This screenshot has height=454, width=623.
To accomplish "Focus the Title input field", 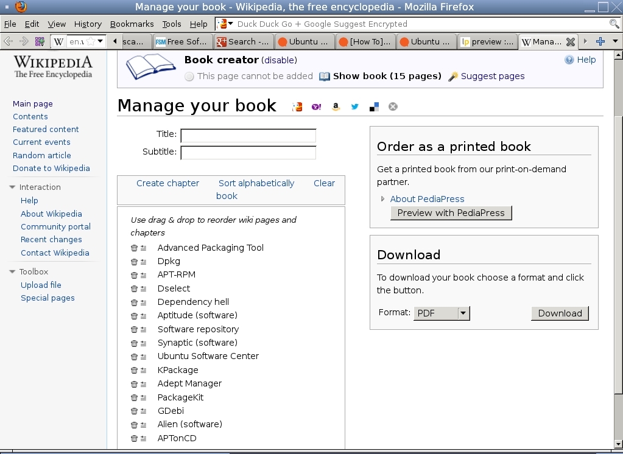I will tap(248, 136).
